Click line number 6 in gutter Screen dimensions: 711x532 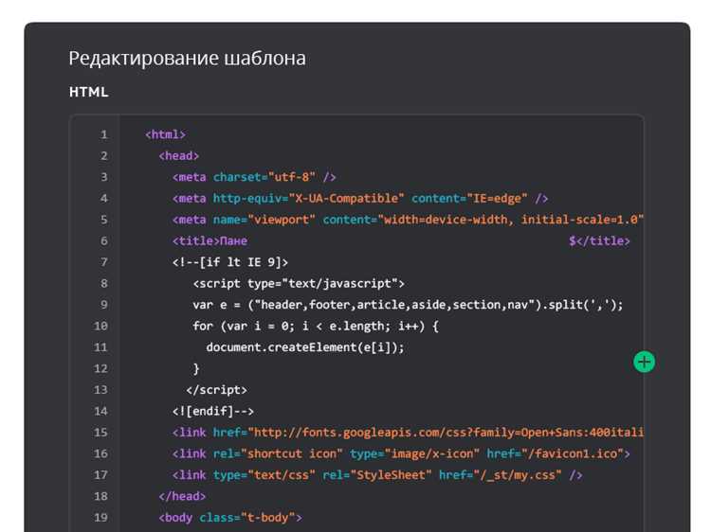(104, 240)
